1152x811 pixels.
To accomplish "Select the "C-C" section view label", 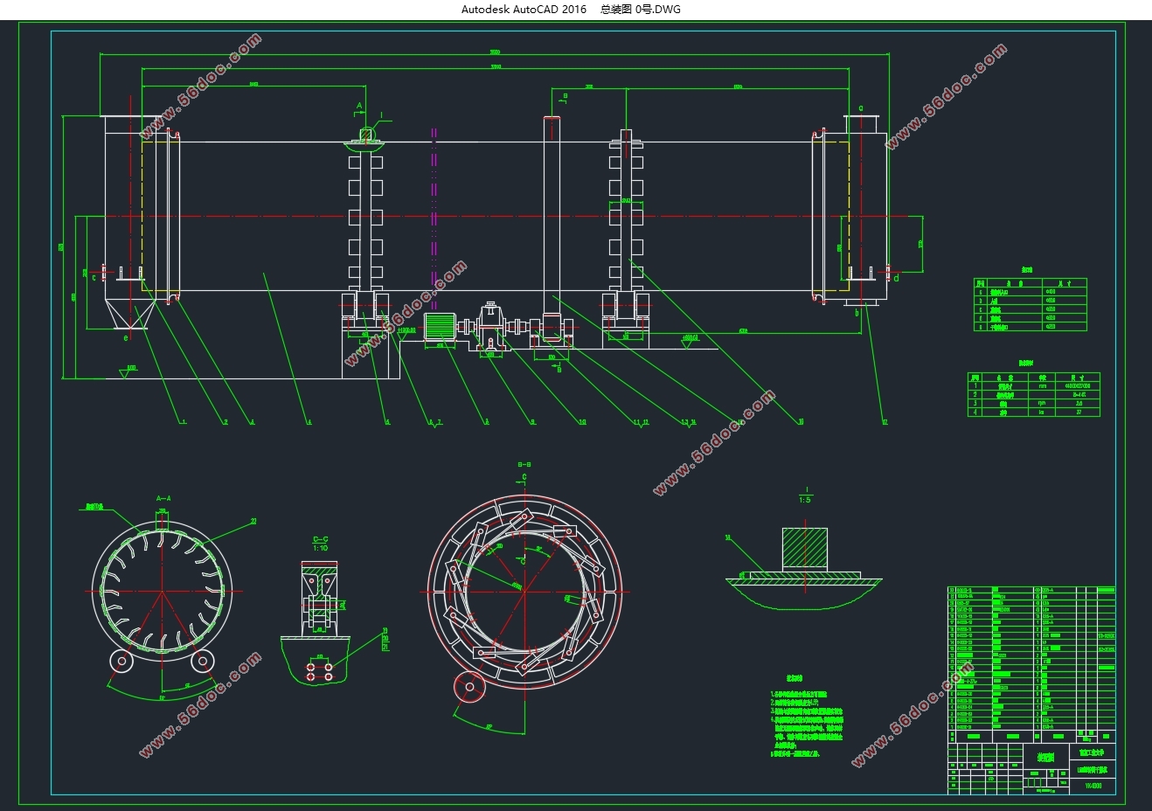I will tap(320, 540).
